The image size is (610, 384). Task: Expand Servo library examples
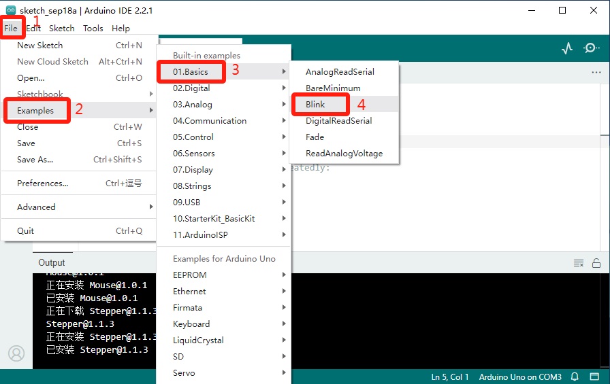pos(224,372)
